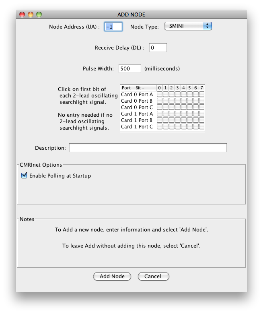The width and height of the screenshot is (263, 314).
Task: Check bit 6 for Card 1 Port C
Action: pos(196,126)
